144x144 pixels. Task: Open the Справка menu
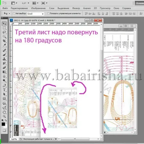click(x=126, y=8)
